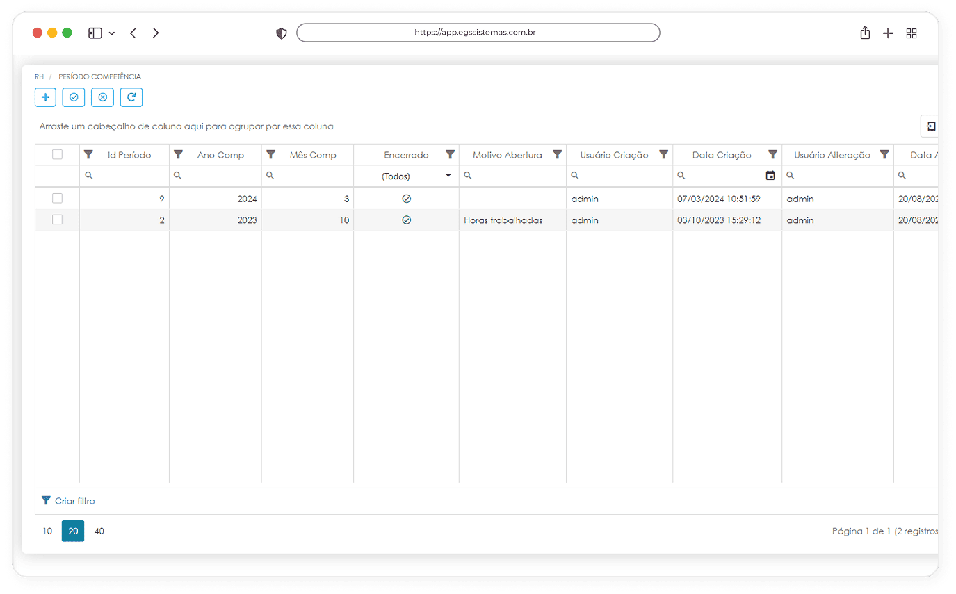956x594 pixels.
Task: Sort by Motivo Abertura column header
Action: pyautogui.click(x=508, y=155)
